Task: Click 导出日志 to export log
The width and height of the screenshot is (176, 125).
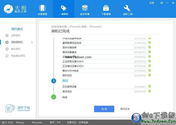Action: point(125,109)
